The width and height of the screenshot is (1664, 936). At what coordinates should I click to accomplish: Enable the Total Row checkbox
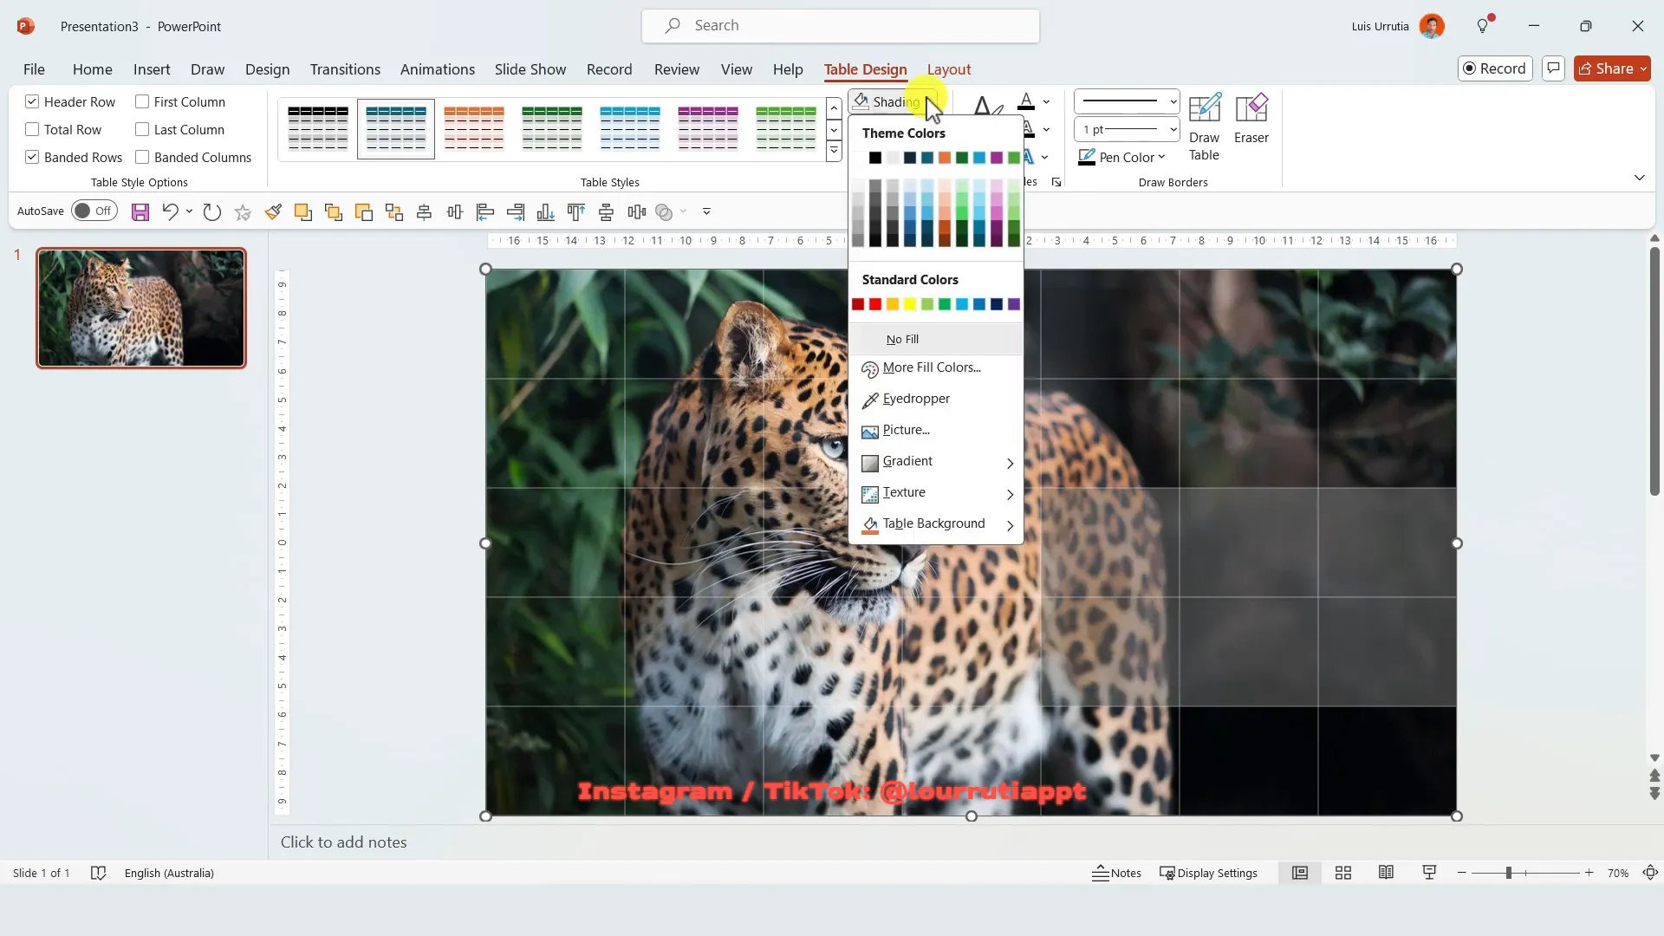(32, 129)
